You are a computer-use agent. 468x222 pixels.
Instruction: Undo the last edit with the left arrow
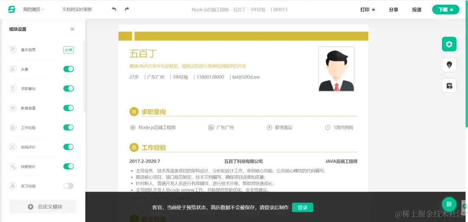pos(114,10)
